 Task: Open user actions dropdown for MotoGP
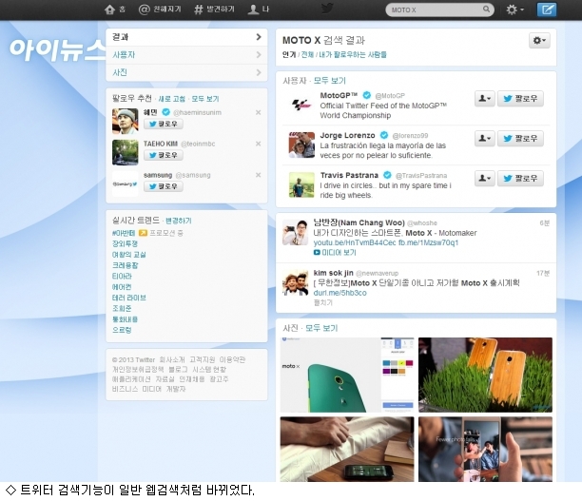coord(485,98)
